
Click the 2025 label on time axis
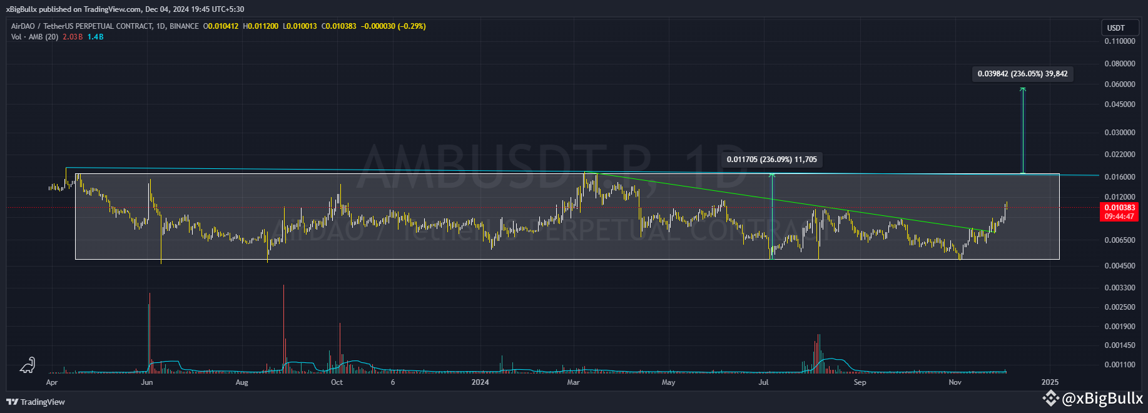pos(1050,382)
